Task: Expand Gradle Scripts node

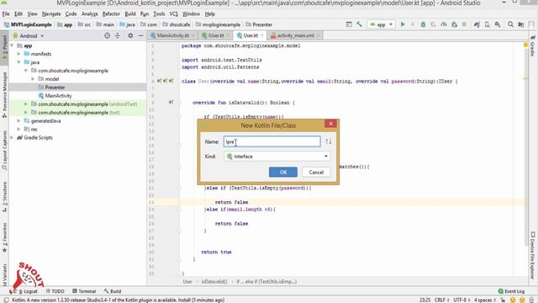Action: tap(12, 137)
